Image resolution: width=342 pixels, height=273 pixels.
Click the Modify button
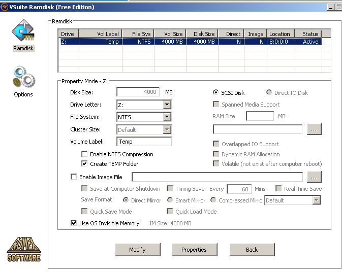coord(138,250)
